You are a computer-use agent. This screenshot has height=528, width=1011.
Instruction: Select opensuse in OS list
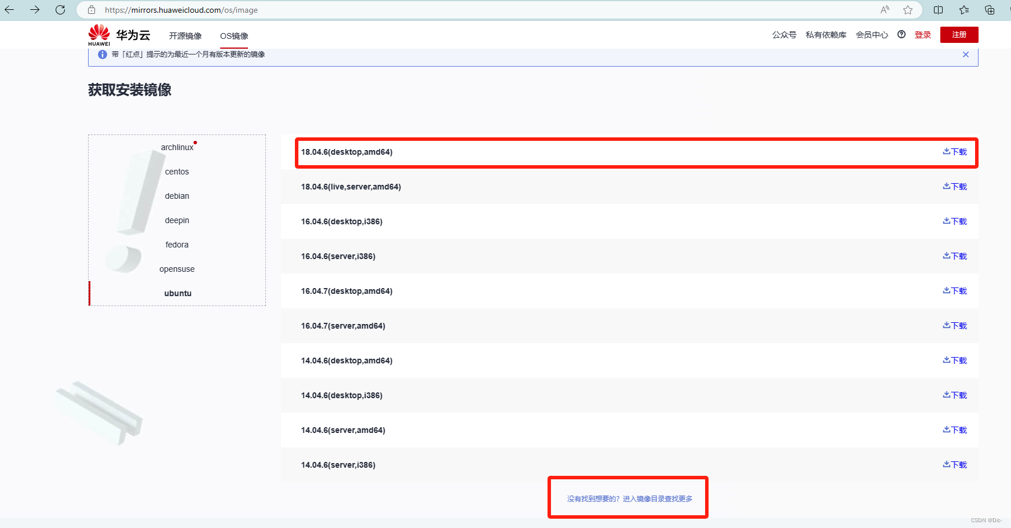point(177,269)
